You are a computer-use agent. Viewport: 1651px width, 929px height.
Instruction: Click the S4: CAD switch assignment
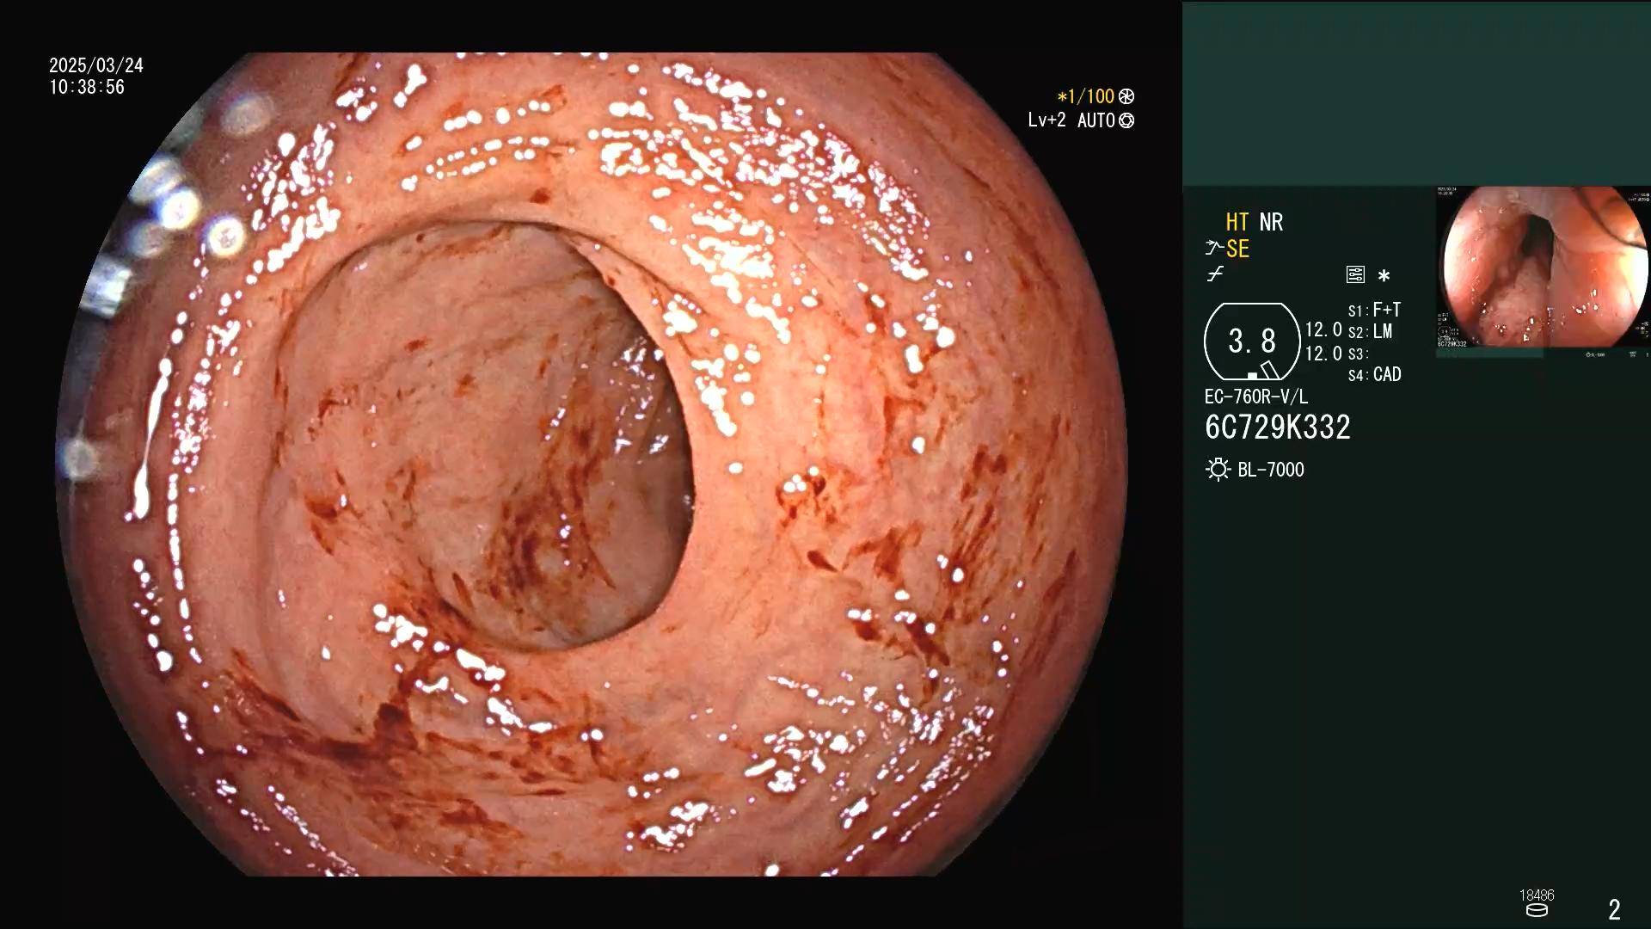pyautogui.click(x=1374, y=375)
